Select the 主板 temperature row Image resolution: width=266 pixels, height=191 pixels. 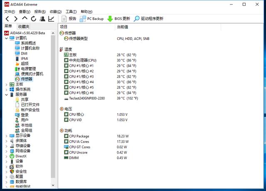[x=100, y=55]
